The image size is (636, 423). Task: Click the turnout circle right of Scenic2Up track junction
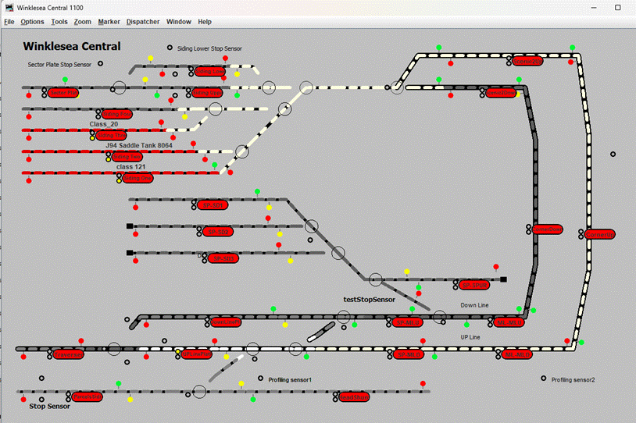pyautogui.click(x=397, y=88)
